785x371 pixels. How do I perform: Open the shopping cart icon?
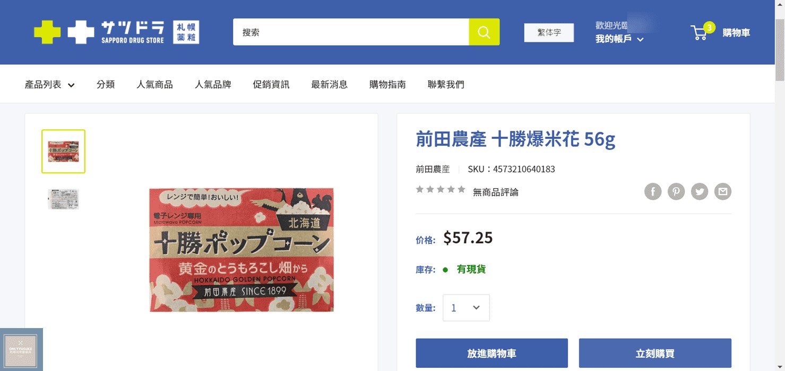point(699,32)
